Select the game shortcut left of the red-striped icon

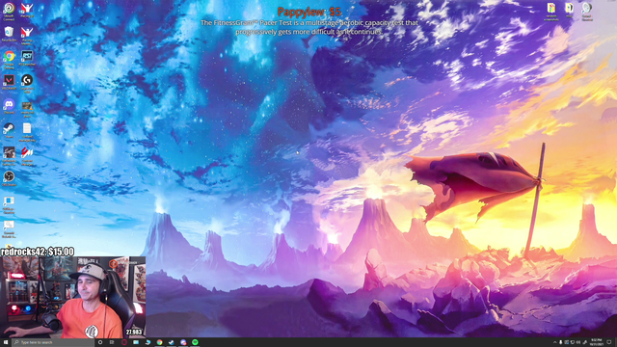(9, 156)
